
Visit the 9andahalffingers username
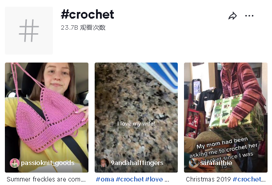(137, 163)
